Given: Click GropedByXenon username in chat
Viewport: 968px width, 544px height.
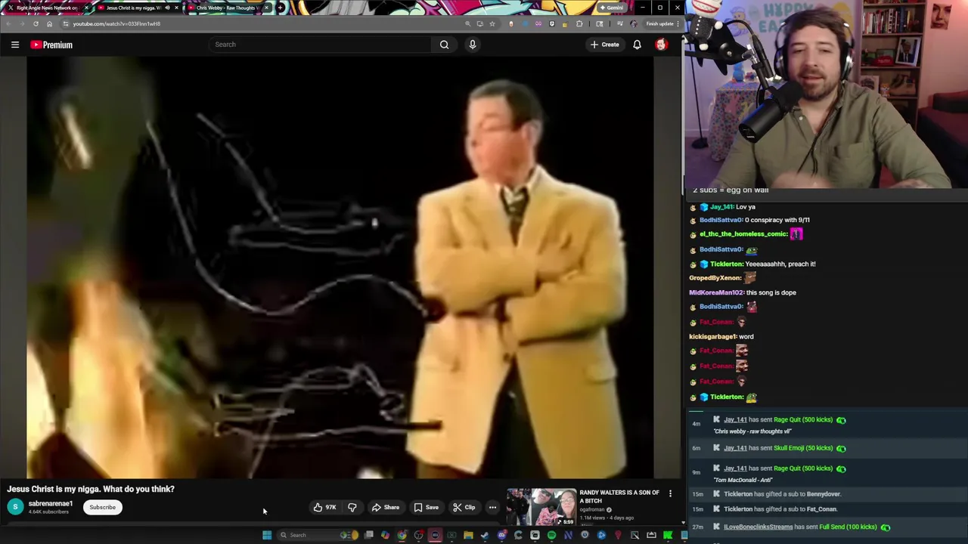Looking at the screenshot, I should click(x=715, y=278).
